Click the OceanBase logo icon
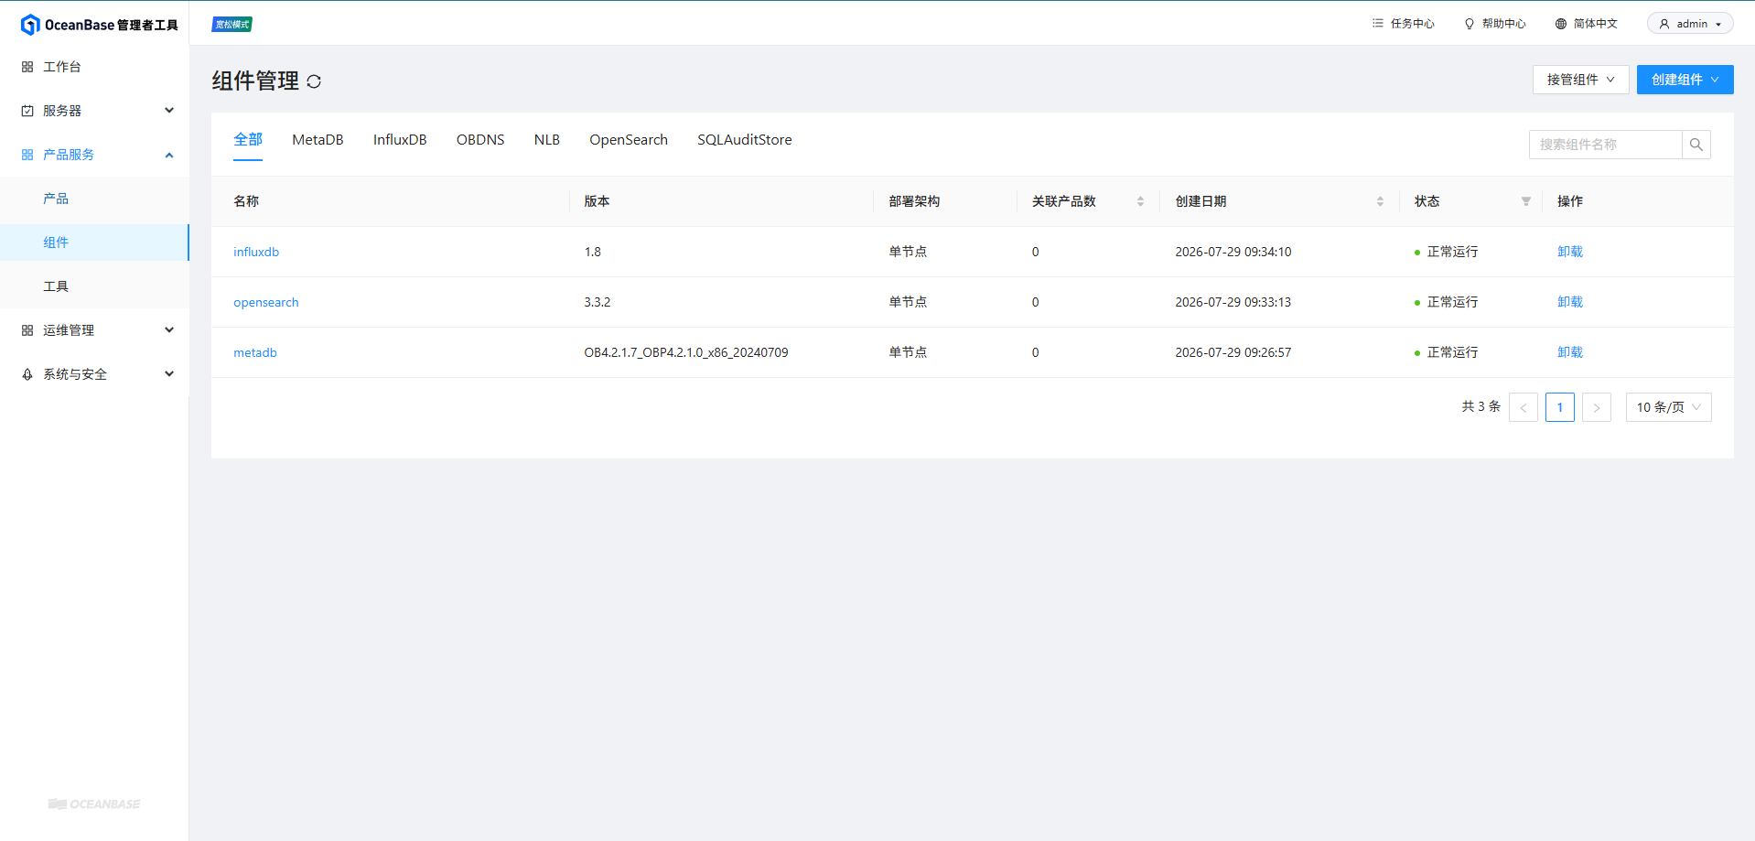Image resolution: width=1755 pixels, height=841 pixels. tap(30, 25)
